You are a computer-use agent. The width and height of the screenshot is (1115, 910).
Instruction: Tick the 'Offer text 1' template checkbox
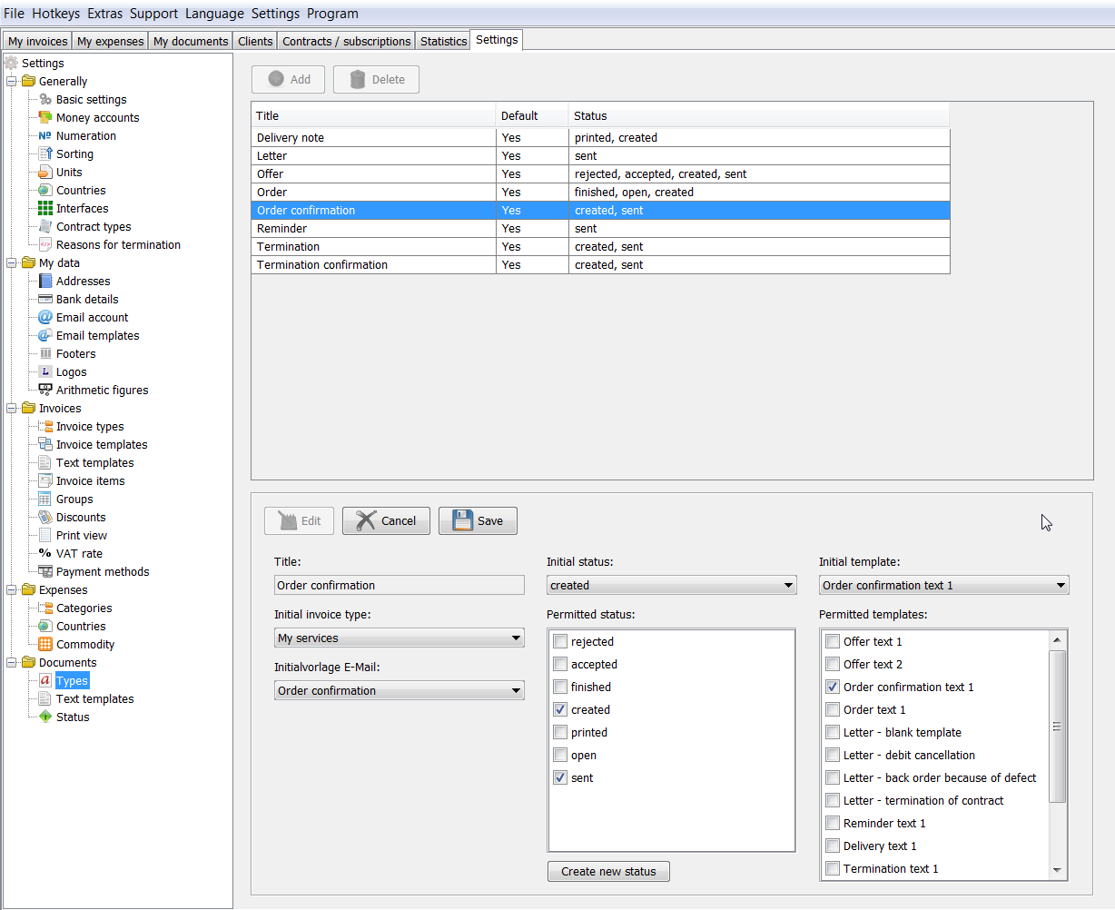(833, 642)
